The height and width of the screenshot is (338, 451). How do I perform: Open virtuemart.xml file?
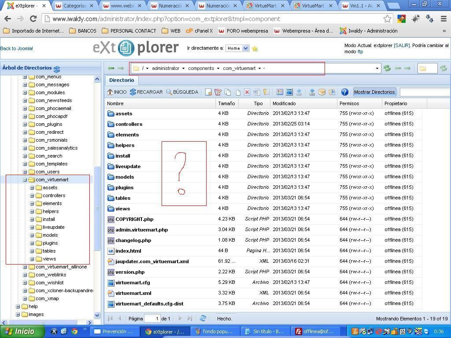[x=133, y=293]
